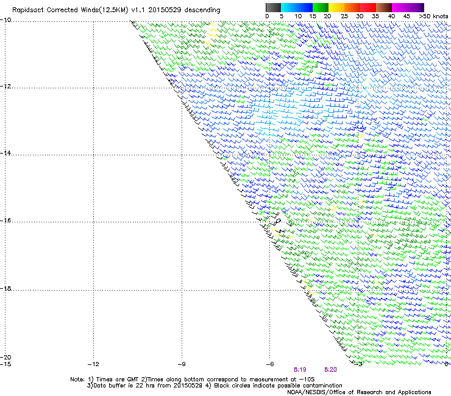This screenshot has width=451, height=396.
Task: Click the '40' label under the color bar
Action: point(391,16)
